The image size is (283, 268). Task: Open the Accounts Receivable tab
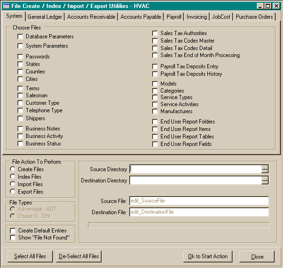pos(91,17)
